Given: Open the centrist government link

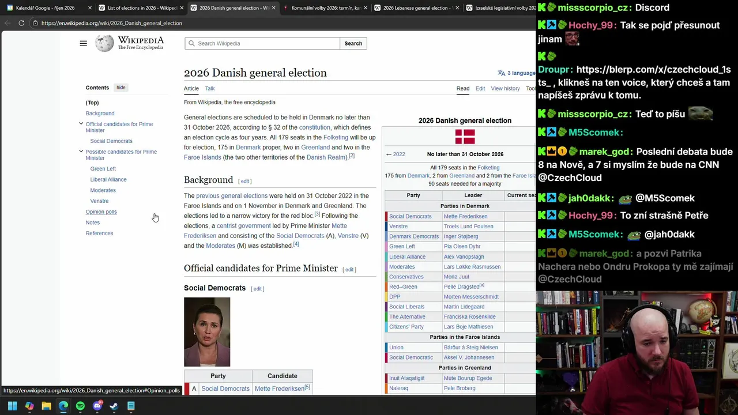Looking at the screenshot, I should point(243,226).
